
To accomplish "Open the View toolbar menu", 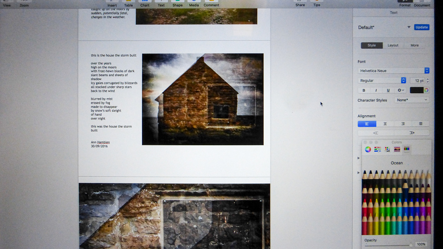I will [7, 4].
